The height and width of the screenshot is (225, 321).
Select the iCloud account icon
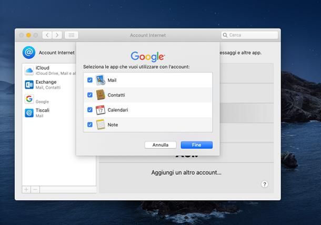[29, 71]
